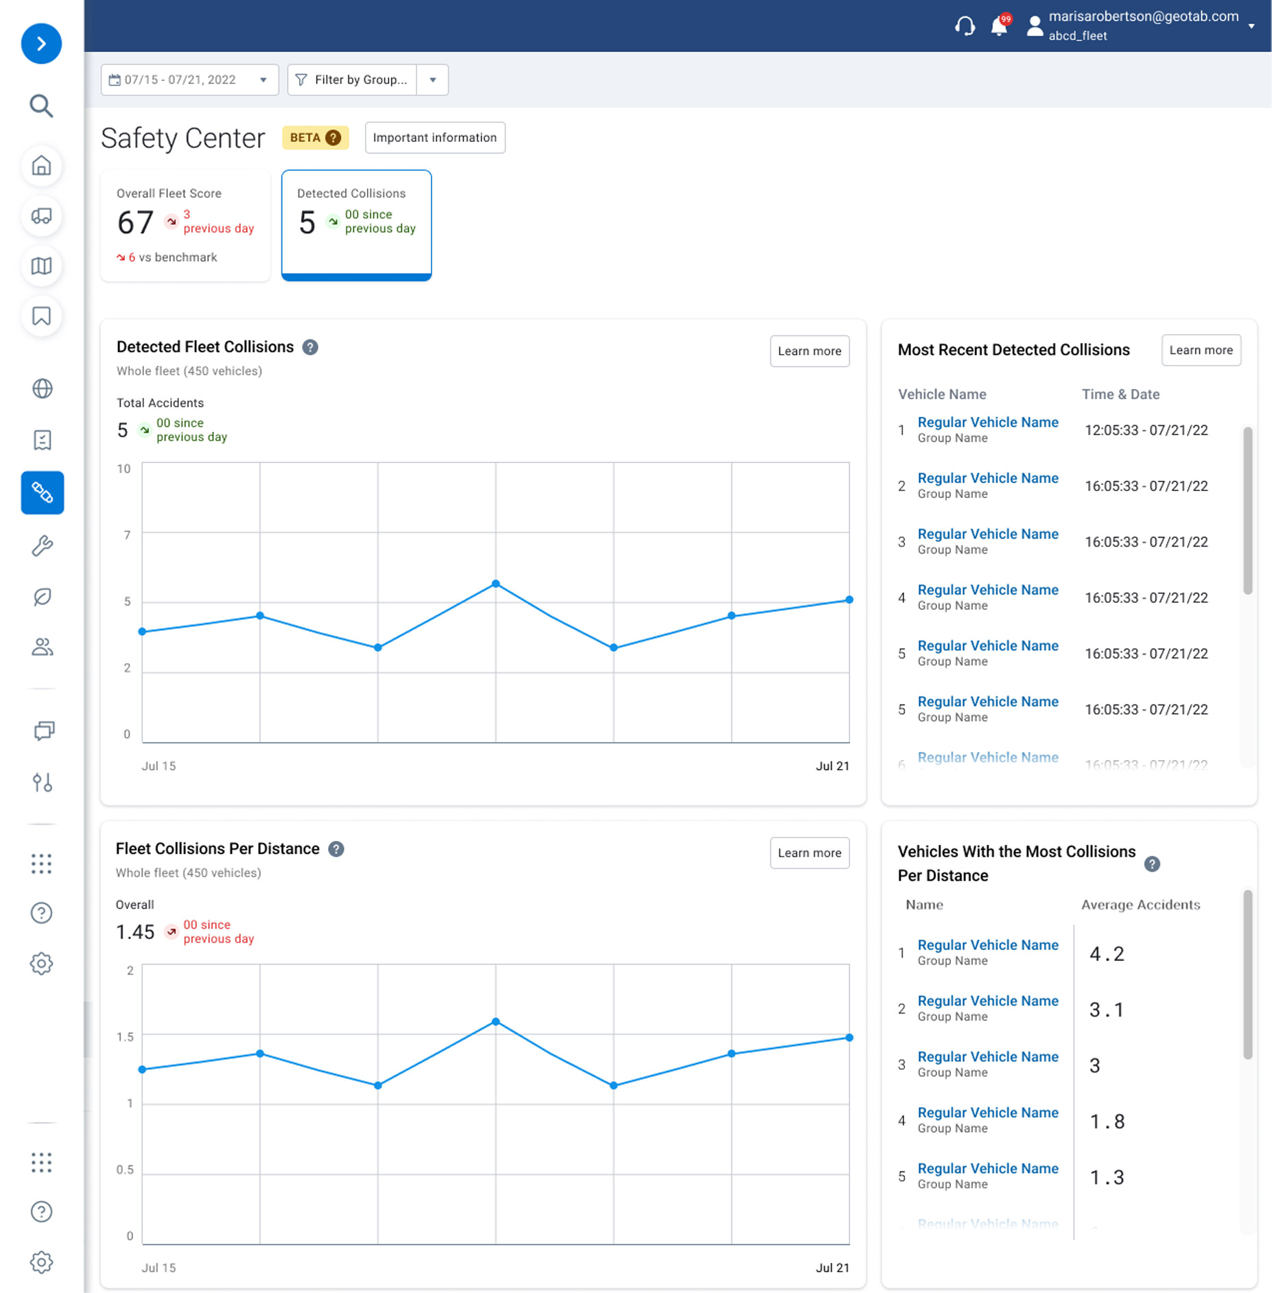The height and width of the screenshot is (1293, 1272).
Task: Select the Overall Fleet Score tab card
Action: (x=185, y=225)
